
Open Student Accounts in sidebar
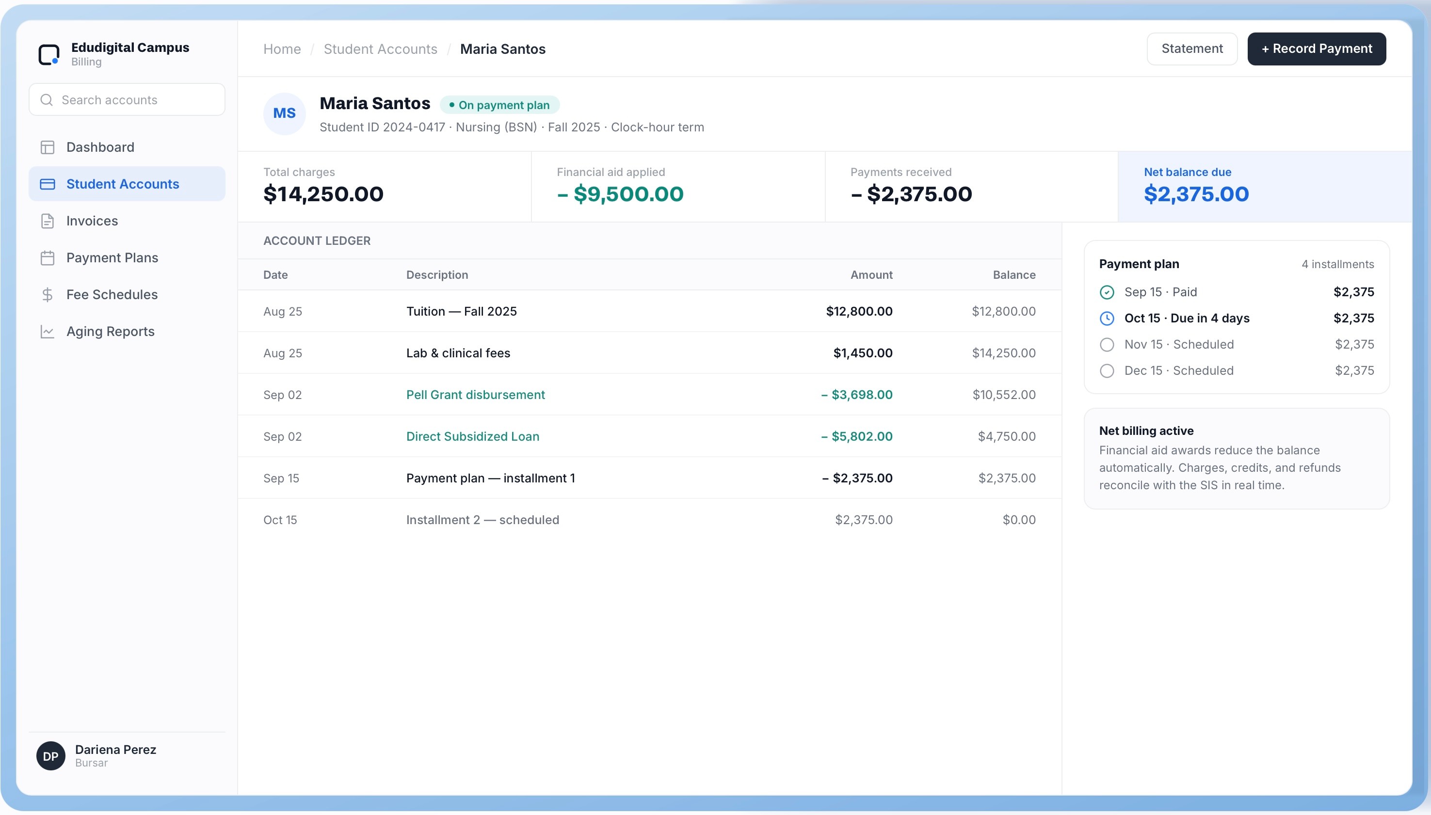point(127,184)
